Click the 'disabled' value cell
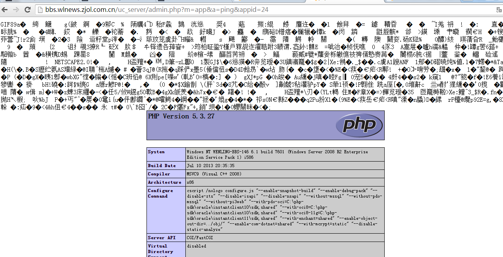 point(285,249)
